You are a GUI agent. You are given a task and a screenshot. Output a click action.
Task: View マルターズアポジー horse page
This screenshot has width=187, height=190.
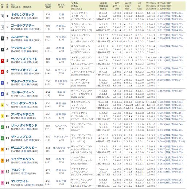pyautogui.click(x=24, y=81)
